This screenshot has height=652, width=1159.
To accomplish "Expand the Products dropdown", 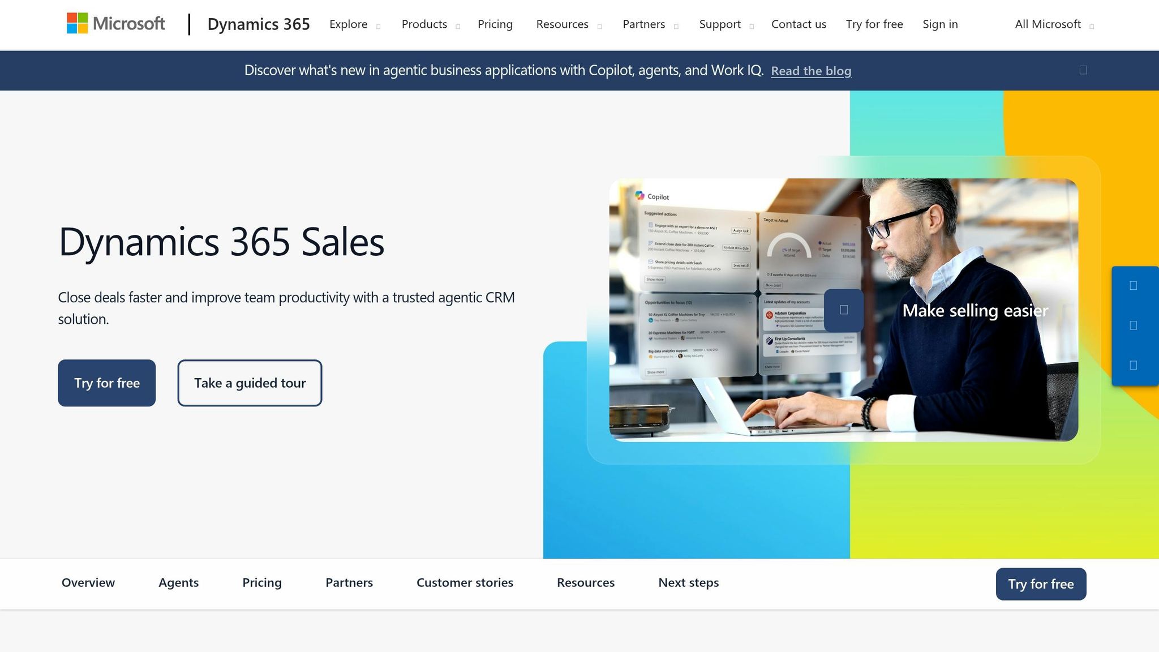I will click(x=430, y=24).
